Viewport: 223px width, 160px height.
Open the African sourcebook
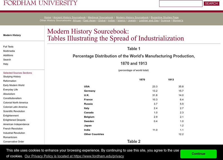[x=77, y=21]
